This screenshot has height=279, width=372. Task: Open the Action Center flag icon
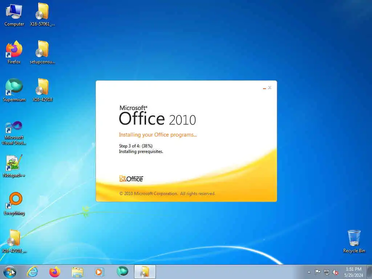tap(318, 272)
